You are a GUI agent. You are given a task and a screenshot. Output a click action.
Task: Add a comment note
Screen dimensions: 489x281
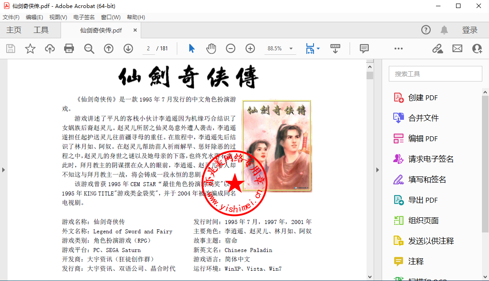364,49
